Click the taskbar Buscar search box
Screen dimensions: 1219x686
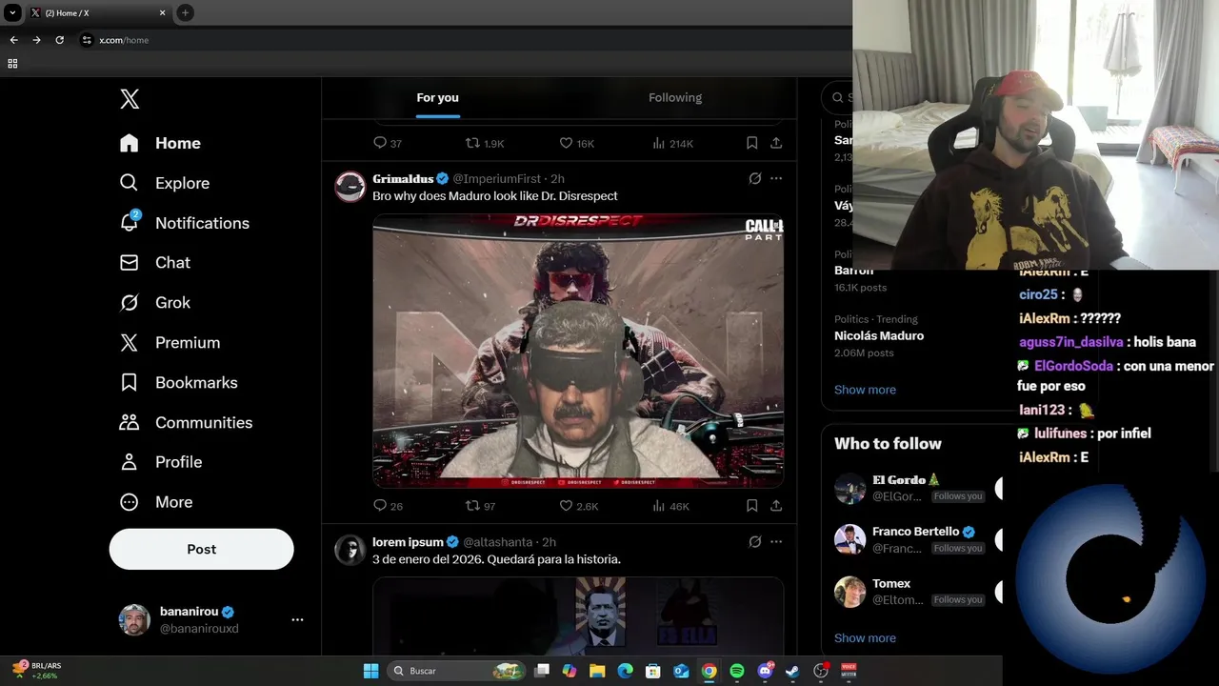click(454, 671)
